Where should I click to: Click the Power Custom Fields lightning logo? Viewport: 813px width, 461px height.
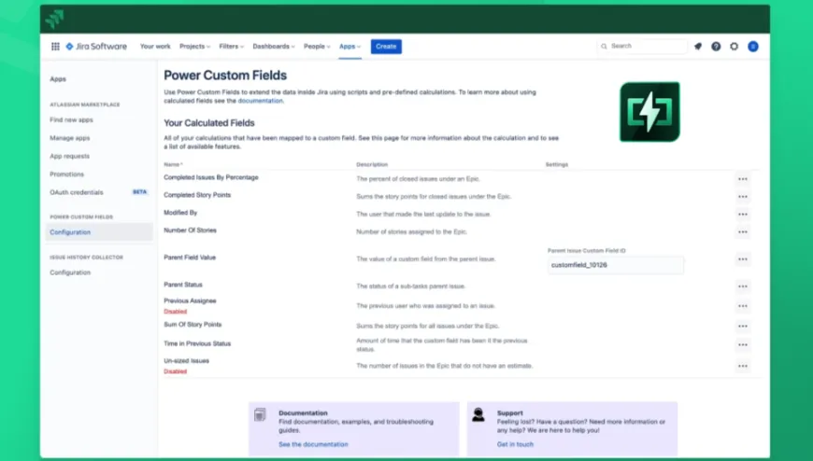[x=649, y=111]
